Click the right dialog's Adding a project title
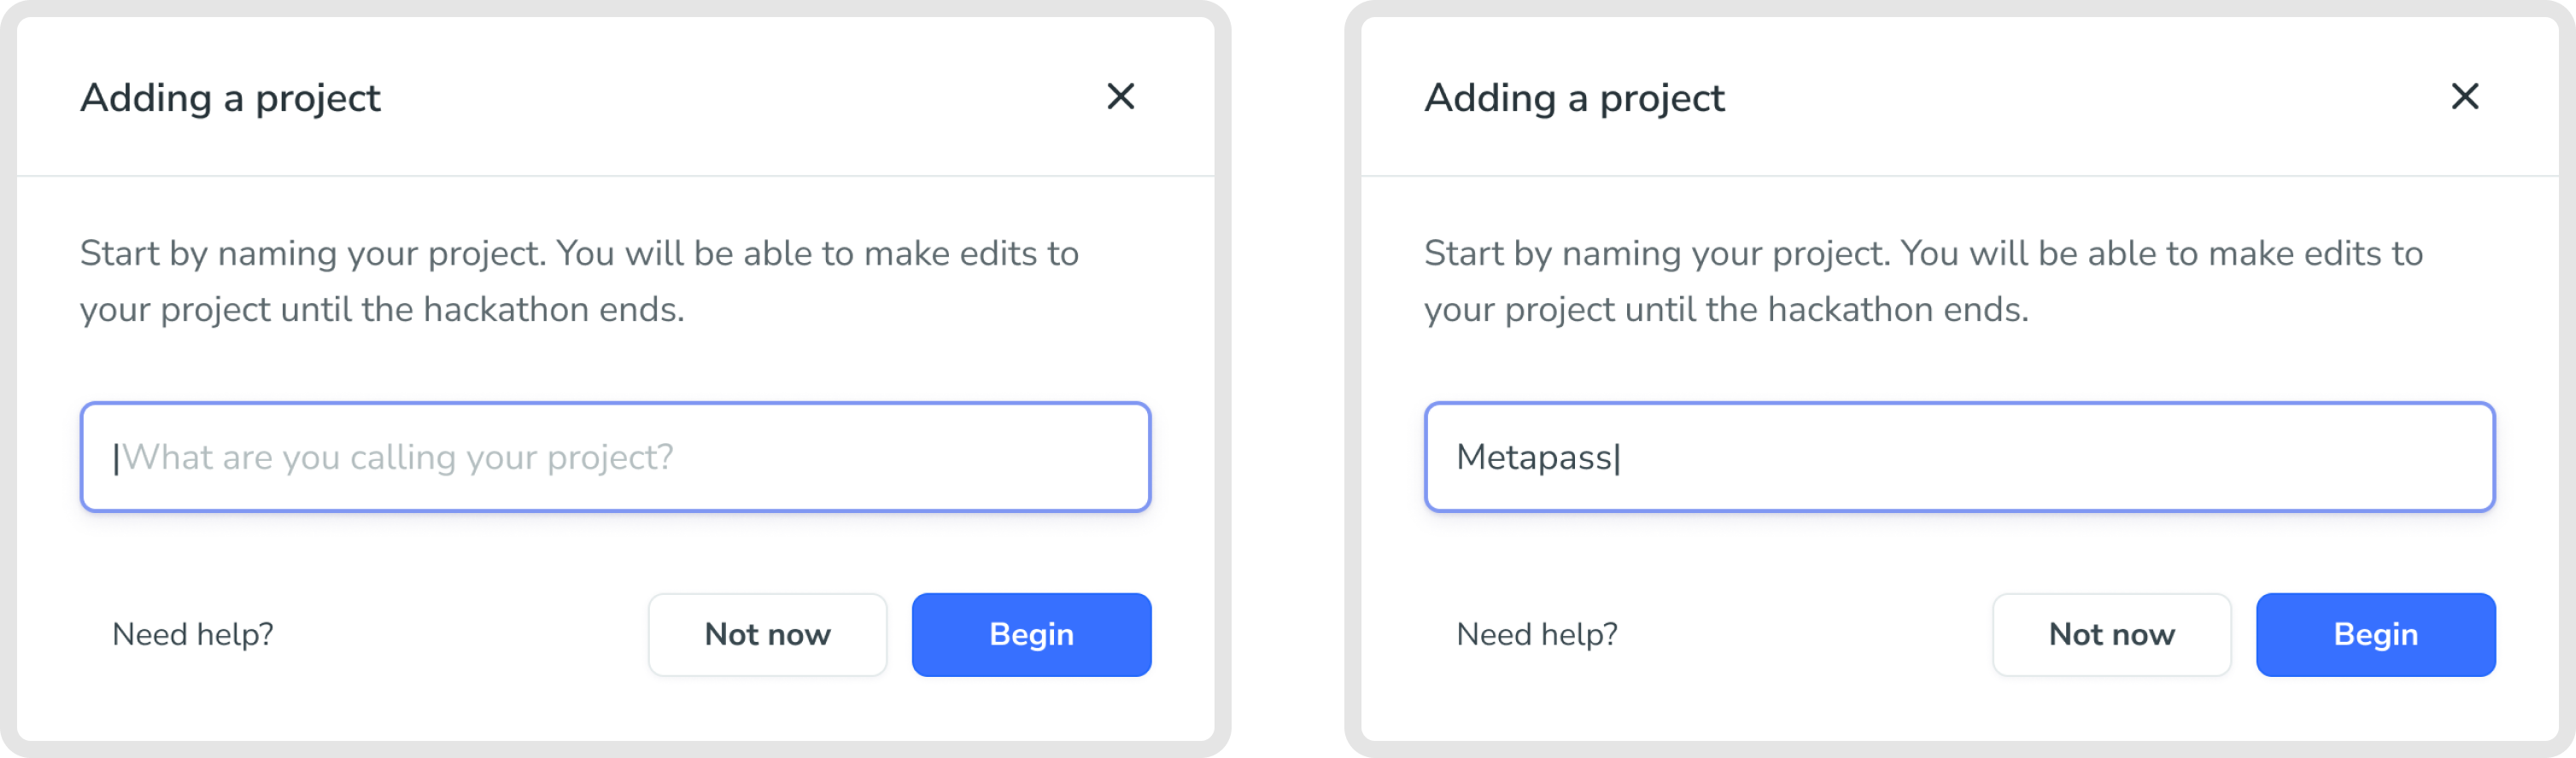The width and height of the screenshot is (2576, 758). (1574, 98)
